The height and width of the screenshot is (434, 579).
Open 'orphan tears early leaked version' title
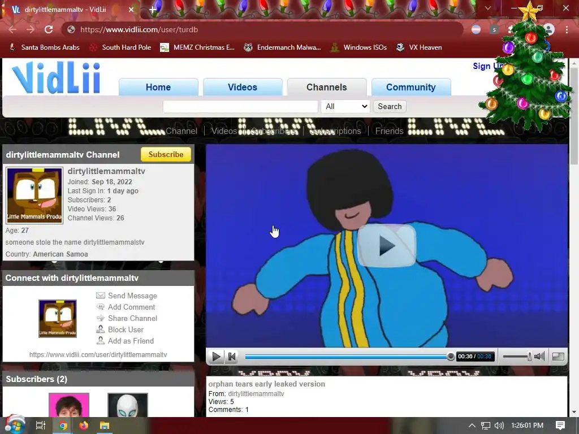pos(267,384)
